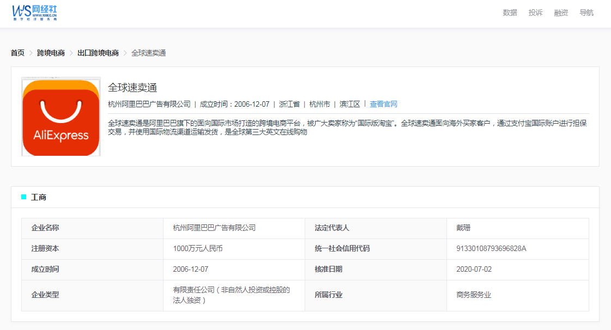Open the 投诉 navigation menu
This screenshot has height=330, width=611.
(535, 13)
